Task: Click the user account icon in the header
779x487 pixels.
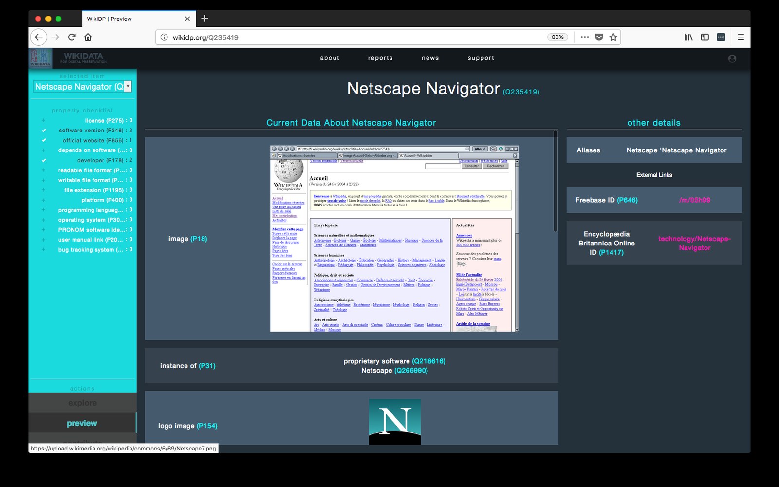Action: pos(732,58)
